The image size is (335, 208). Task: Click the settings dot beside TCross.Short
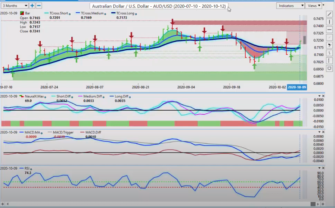tap(69, 14)
